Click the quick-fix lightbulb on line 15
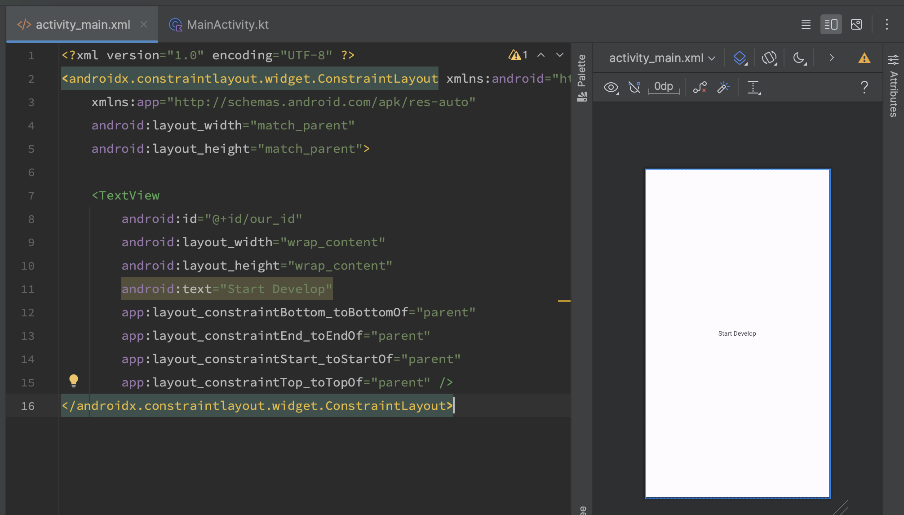 tap(74, 381)
